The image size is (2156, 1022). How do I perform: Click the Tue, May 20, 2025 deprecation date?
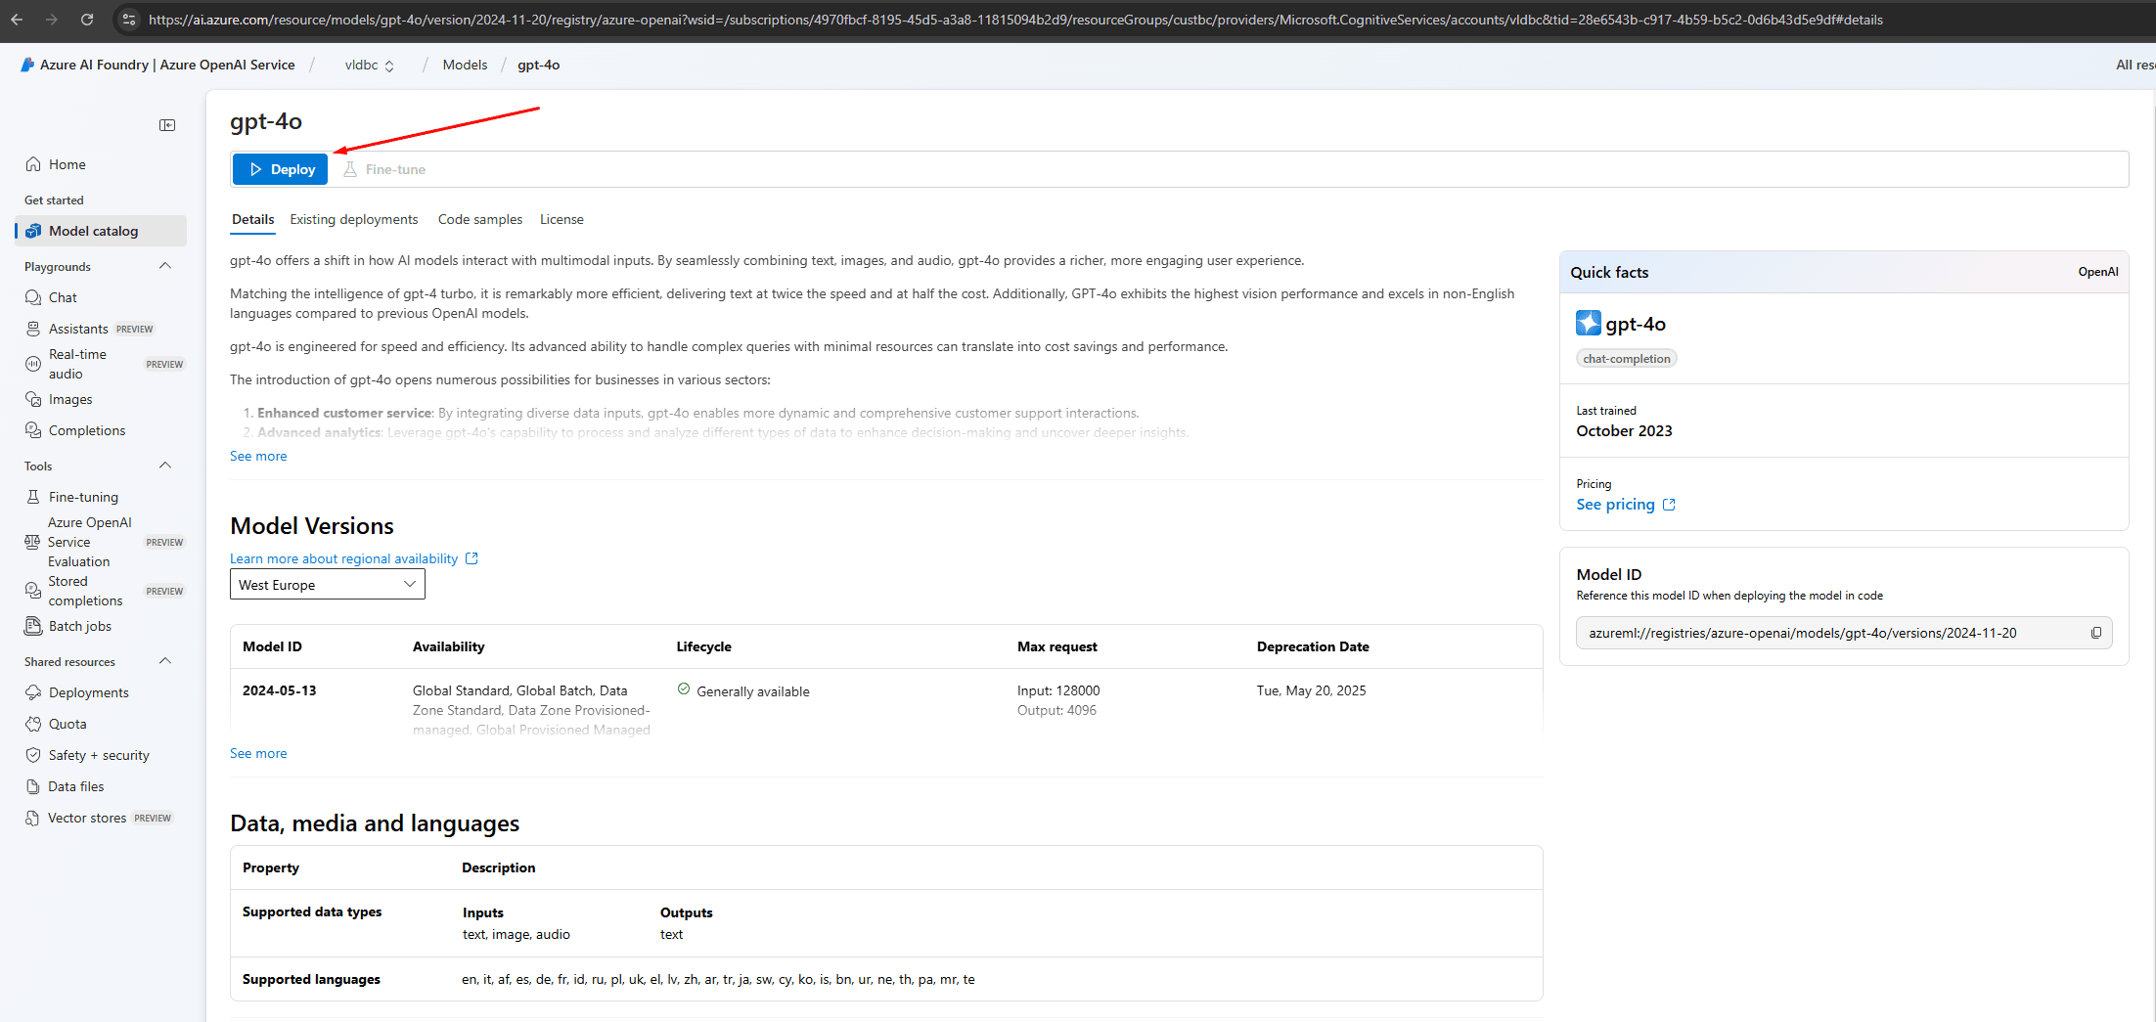click(1311, 690)
